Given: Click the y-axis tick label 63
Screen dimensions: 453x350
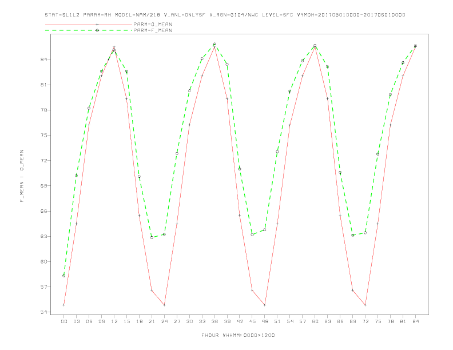Looking at the screenshot, I should (x=44, y=236).
